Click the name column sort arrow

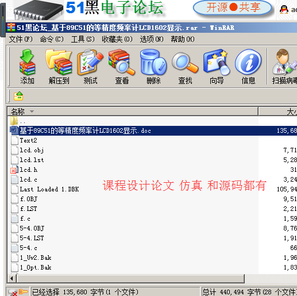[32, 112]
